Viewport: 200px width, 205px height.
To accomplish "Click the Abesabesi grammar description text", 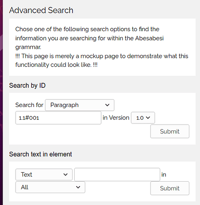I will [x=89, y=38].
